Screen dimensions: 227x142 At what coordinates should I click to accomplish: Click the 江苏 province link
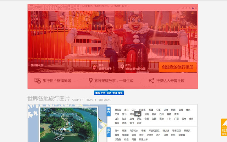pyautogui.click(x=124, y=119)
